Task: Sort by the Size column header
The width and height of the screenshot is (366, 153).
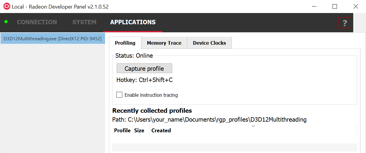Action: point(139,131)
